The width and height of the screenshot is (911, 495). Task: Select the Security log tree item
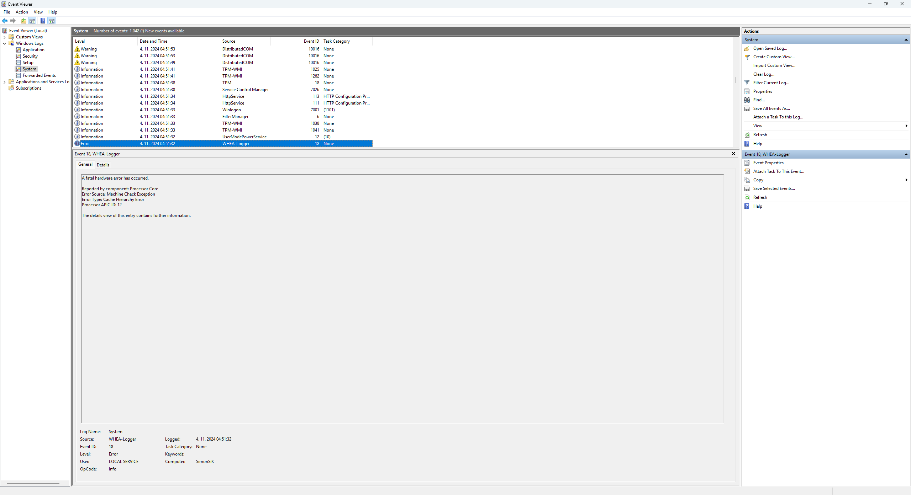point(30,56)
